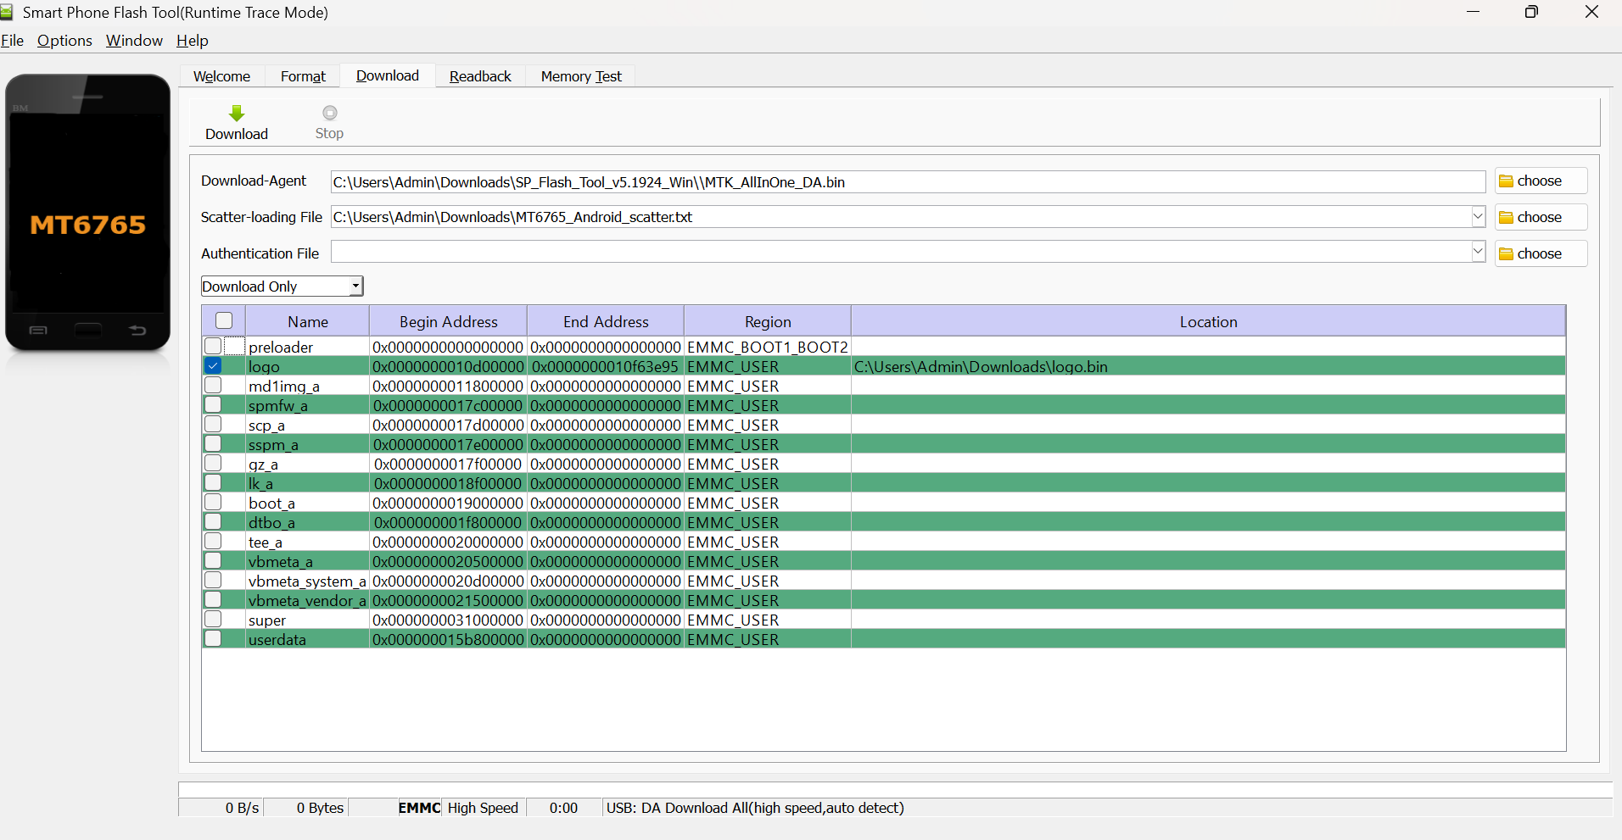Expand the Scatter-loading File history dropdown

[1478, 217]
